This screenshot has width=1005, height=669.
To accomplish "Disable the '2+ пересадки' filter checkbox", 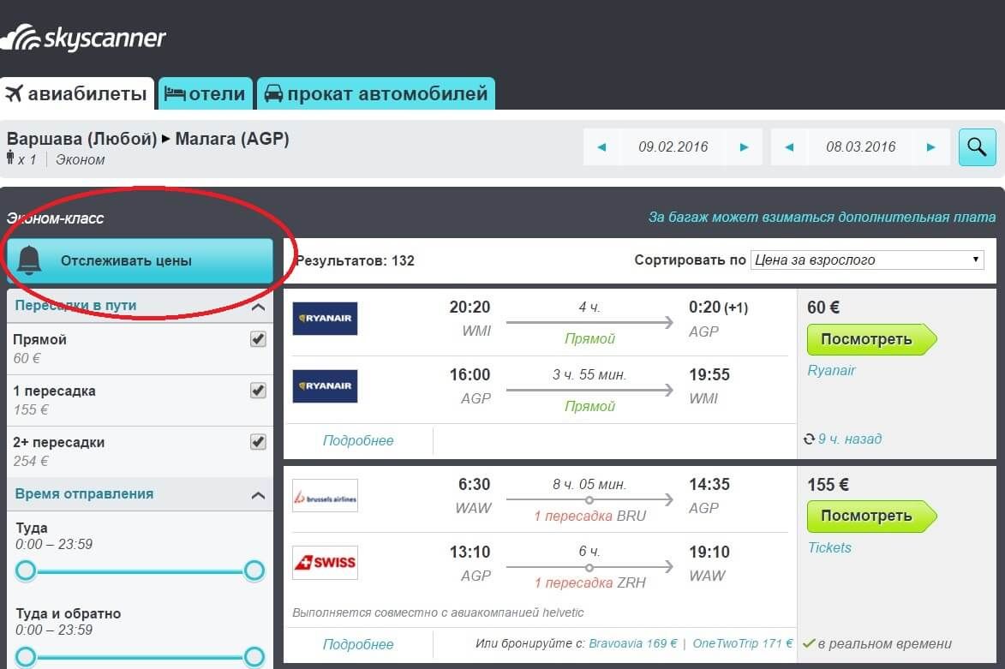I will coord(258,442).
